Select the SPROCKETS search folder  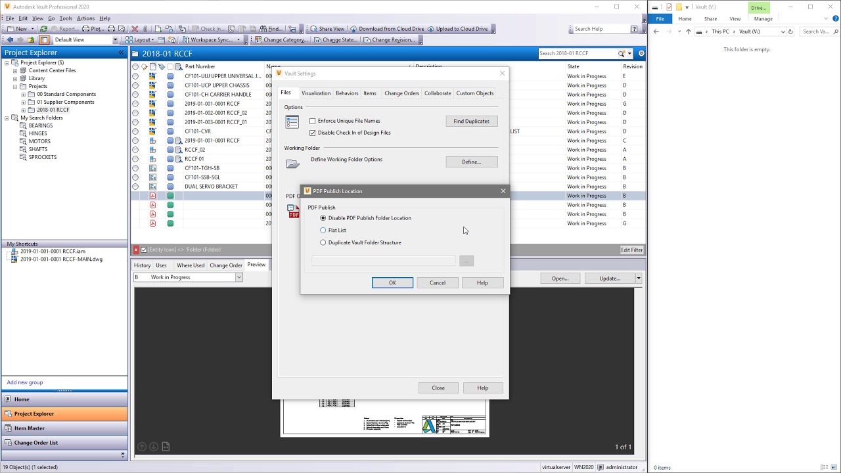click(43, 157)
